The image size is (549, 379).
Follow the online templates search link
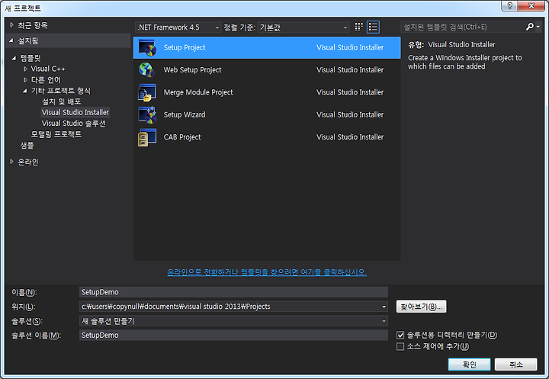267,272
